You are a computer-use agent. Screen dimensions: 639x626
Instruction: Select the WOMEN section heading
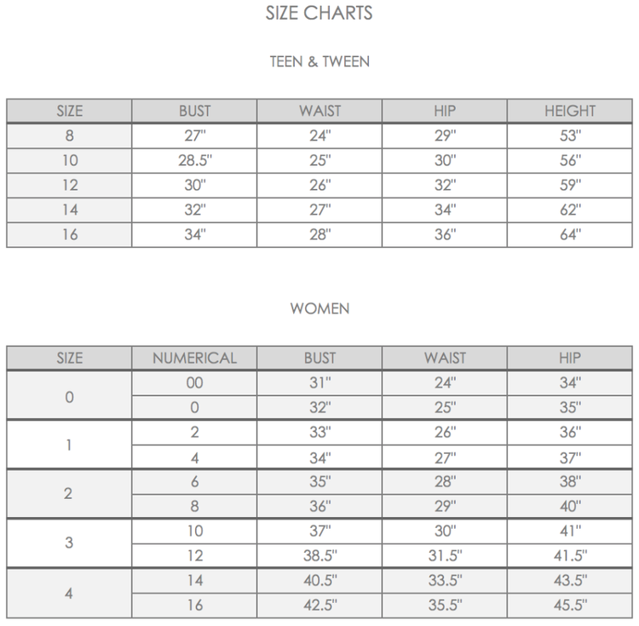click(x=319, y=308)
